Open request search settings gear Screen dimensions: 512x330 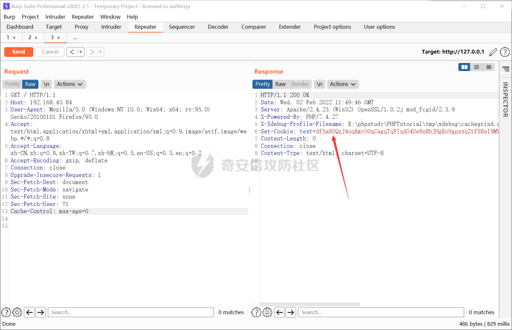click(18, 312)
